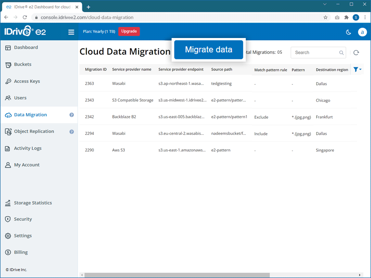371x278 pixels.
Task: Open Chrome extensions puzzle icon
Action: click(x=346, y=17)
